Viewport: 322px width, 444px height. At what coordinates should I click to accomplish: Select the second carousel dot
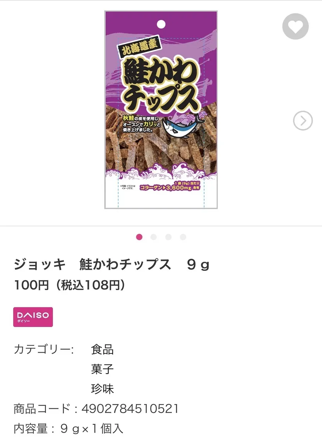[154, 237]
